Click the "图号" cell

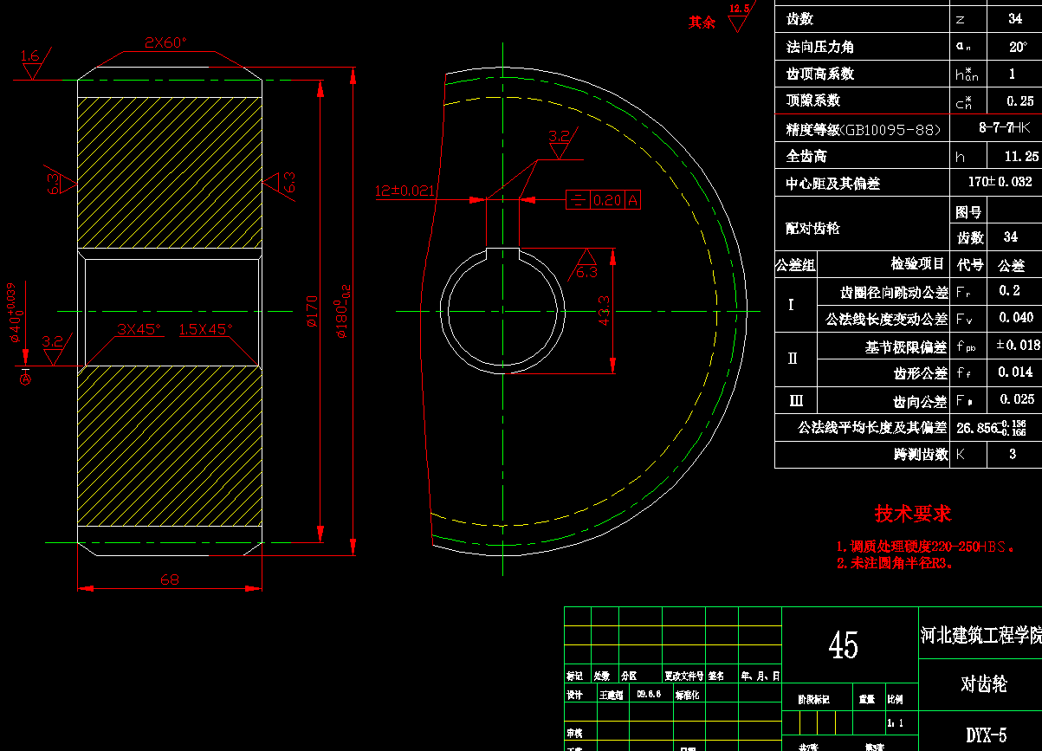pyautogui.click(x=968, y=211)
